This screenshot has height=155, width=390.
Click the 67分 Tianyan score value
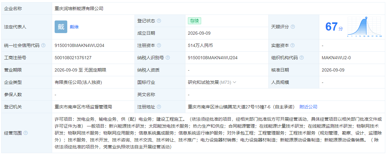click(334, 27)
